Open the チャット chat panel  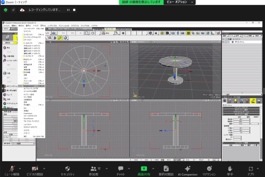pyautogui.click(x=121, y=171)
